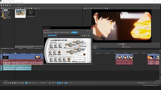Stop the video preview
Screen dimensions: 161x90
point(123,44)
